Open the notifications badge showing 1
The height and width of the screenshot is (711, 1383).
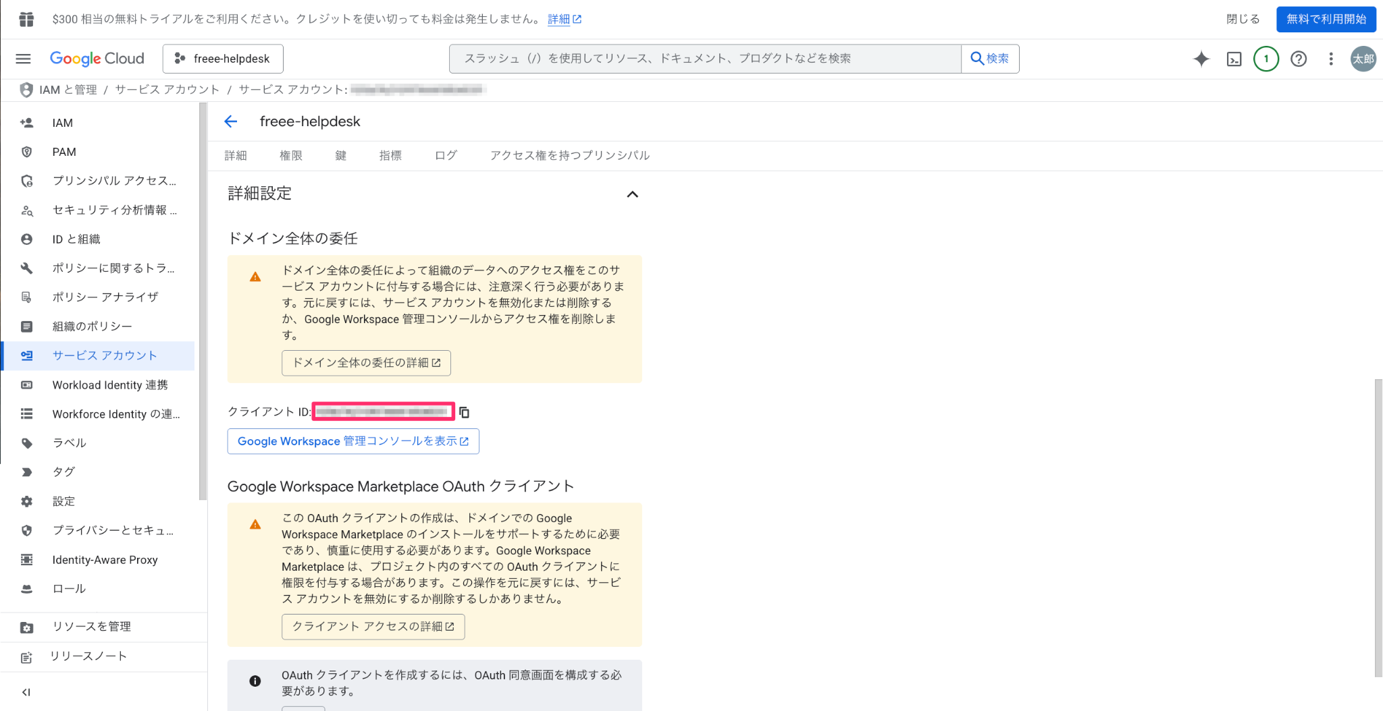pyautogui.click(x=1266, y=59)
